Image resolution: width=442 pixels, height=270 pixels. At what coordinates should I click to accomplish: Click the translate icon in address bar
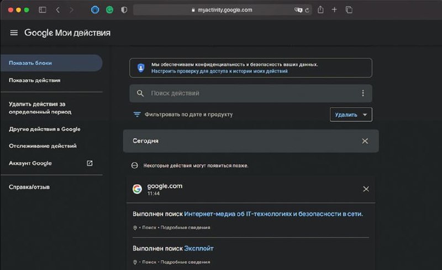pyautogui.click(x=298, y=10)
